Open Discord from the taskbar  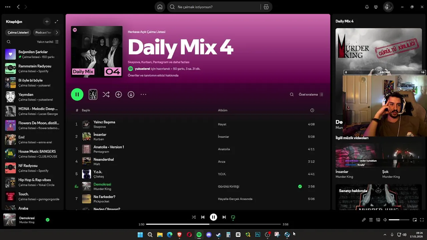coord(209,235)
